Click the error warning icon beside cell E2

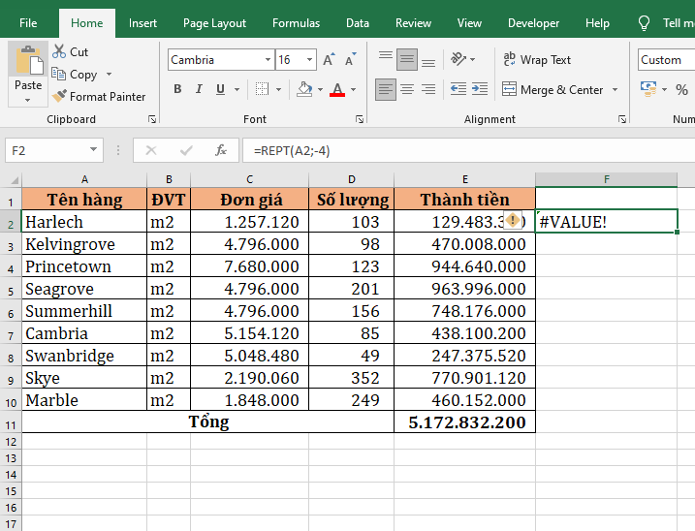click(x=513, y=220)
